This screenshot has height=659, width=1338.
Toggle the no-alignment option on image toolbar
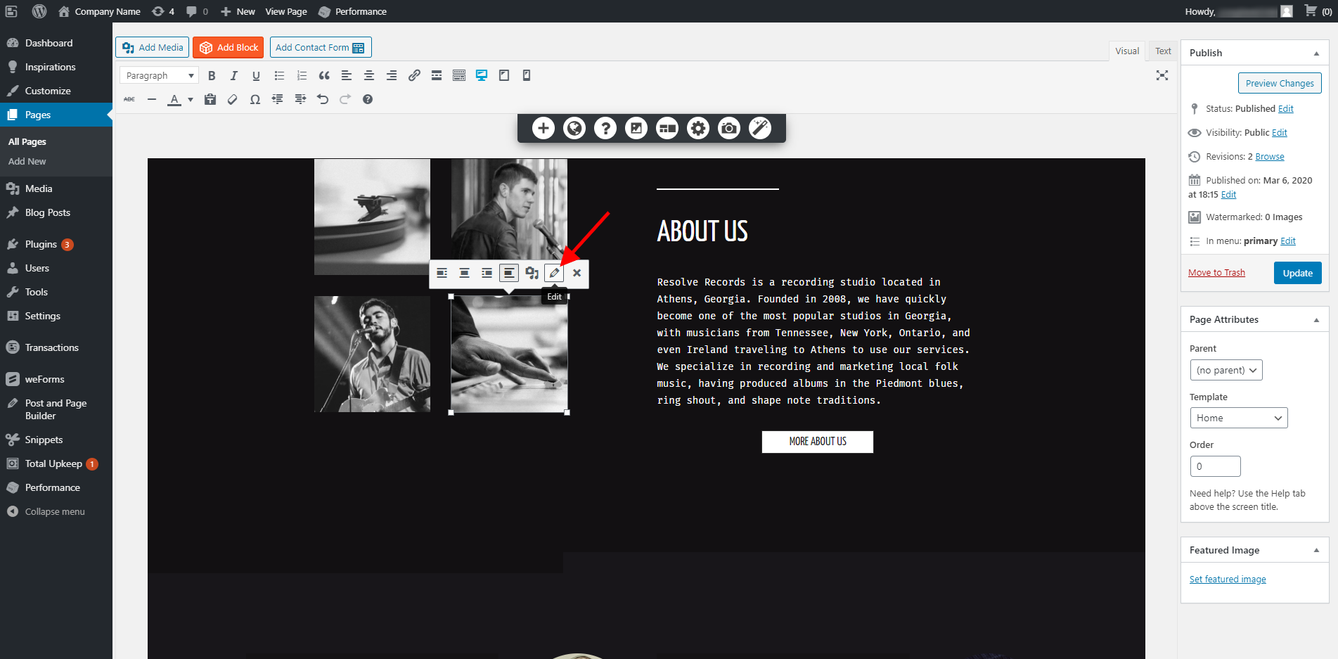tap(509, 273)
